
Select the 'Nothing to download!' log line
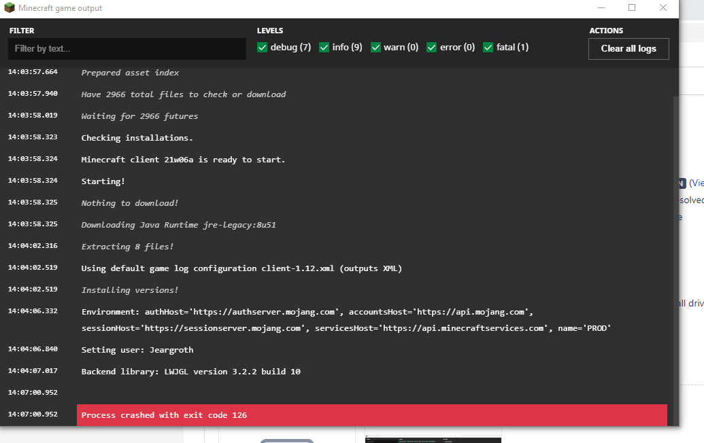pyautogui.click(x=130, y=203)
